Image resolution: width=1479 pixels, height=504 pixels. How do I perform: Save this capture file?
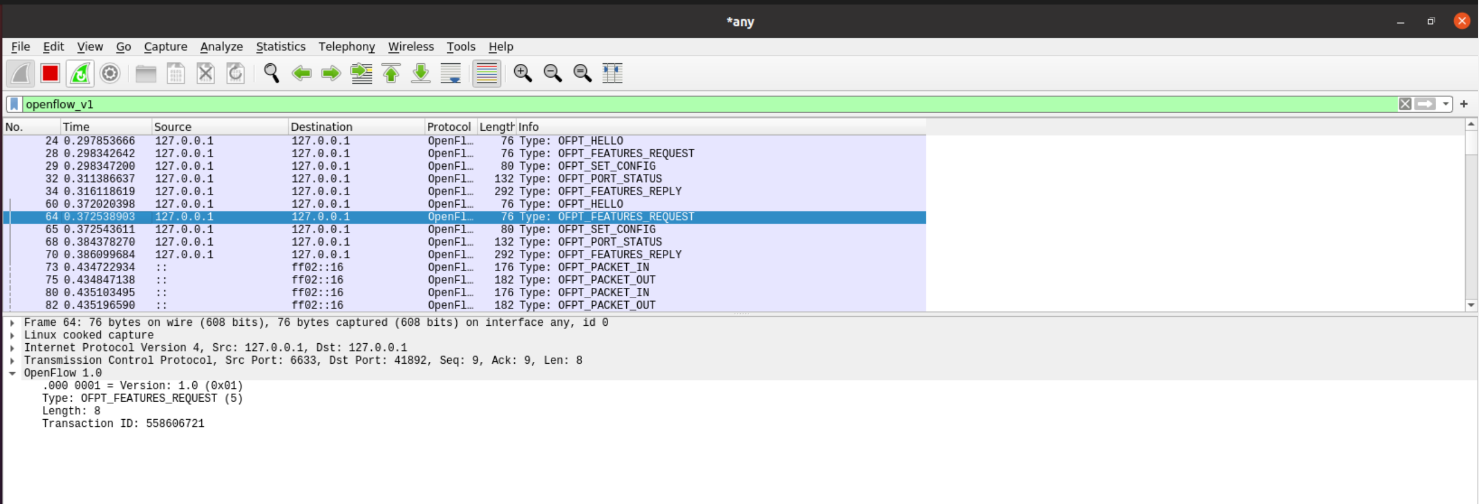pyautogui.click(x=175, y=73)
